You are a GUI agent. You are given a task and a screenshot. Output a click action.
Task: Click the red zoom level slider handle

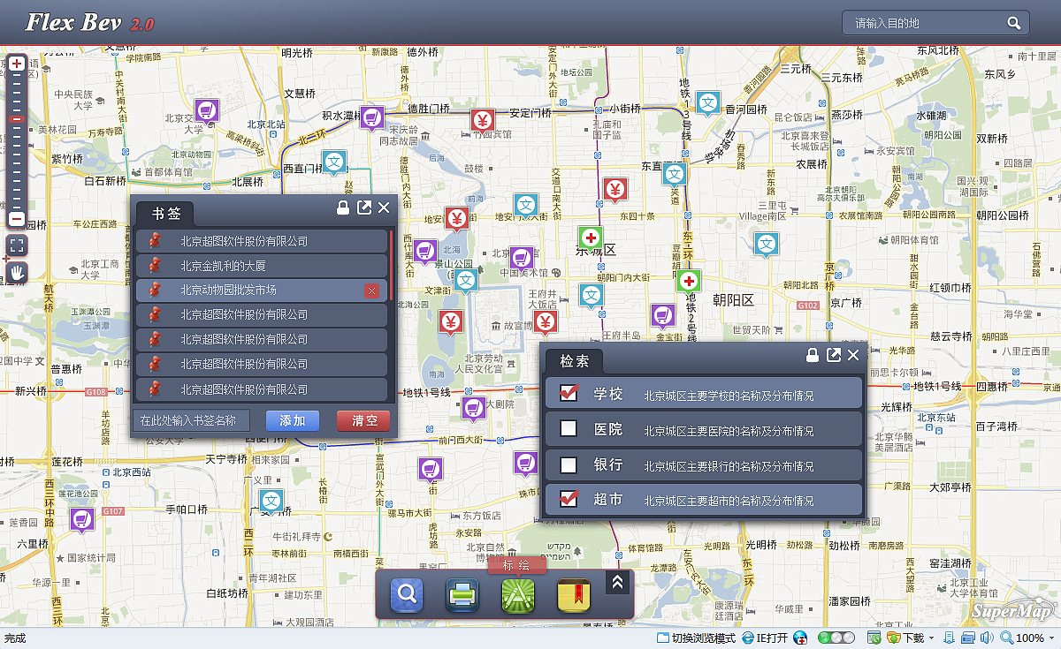tap(17, 119)
